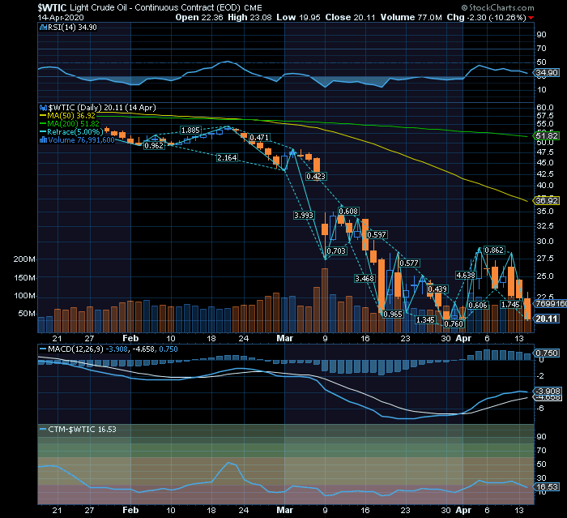This screenshot has height=518, width=567.
Task: Click the 3.993 retracement label
Action: [304, 216]
